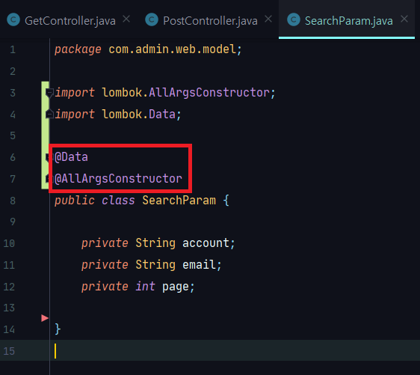The height and width of the screenshot is (375, 420).
Task: Click line number 8 in the gutter
Action: (x=13, y=201)
